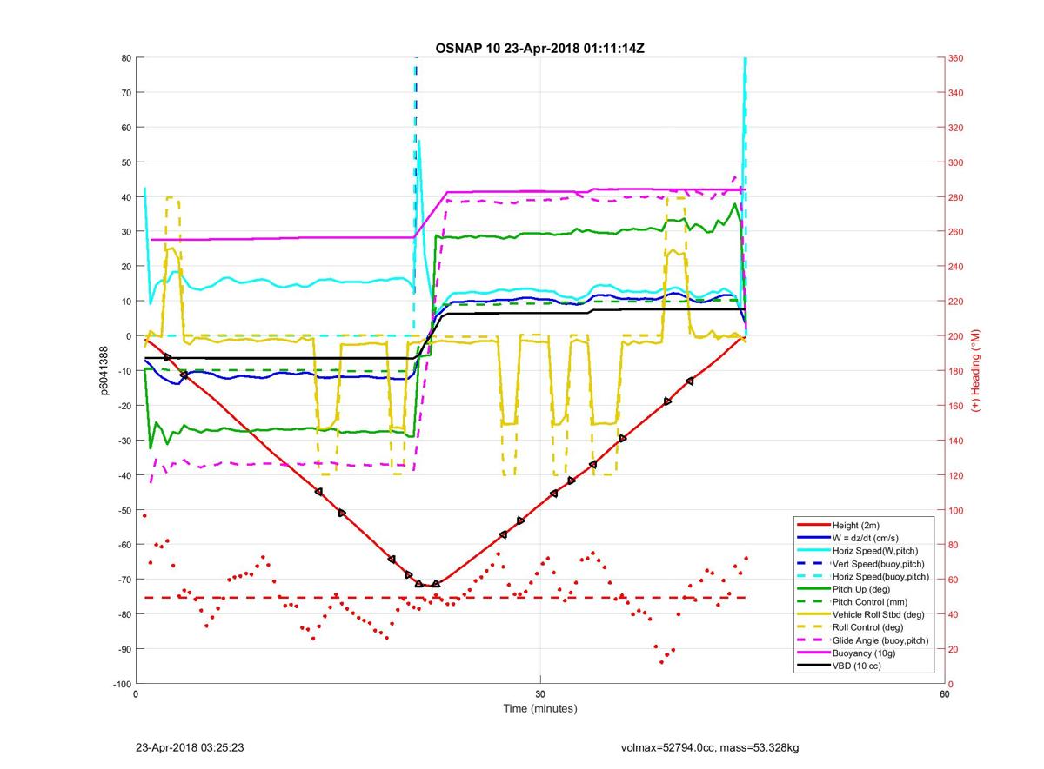Image resolution: width=1044 pixels, height=769 pixels.
Task: Click the red heading axis tick "360"
Action: click(957, 58)
